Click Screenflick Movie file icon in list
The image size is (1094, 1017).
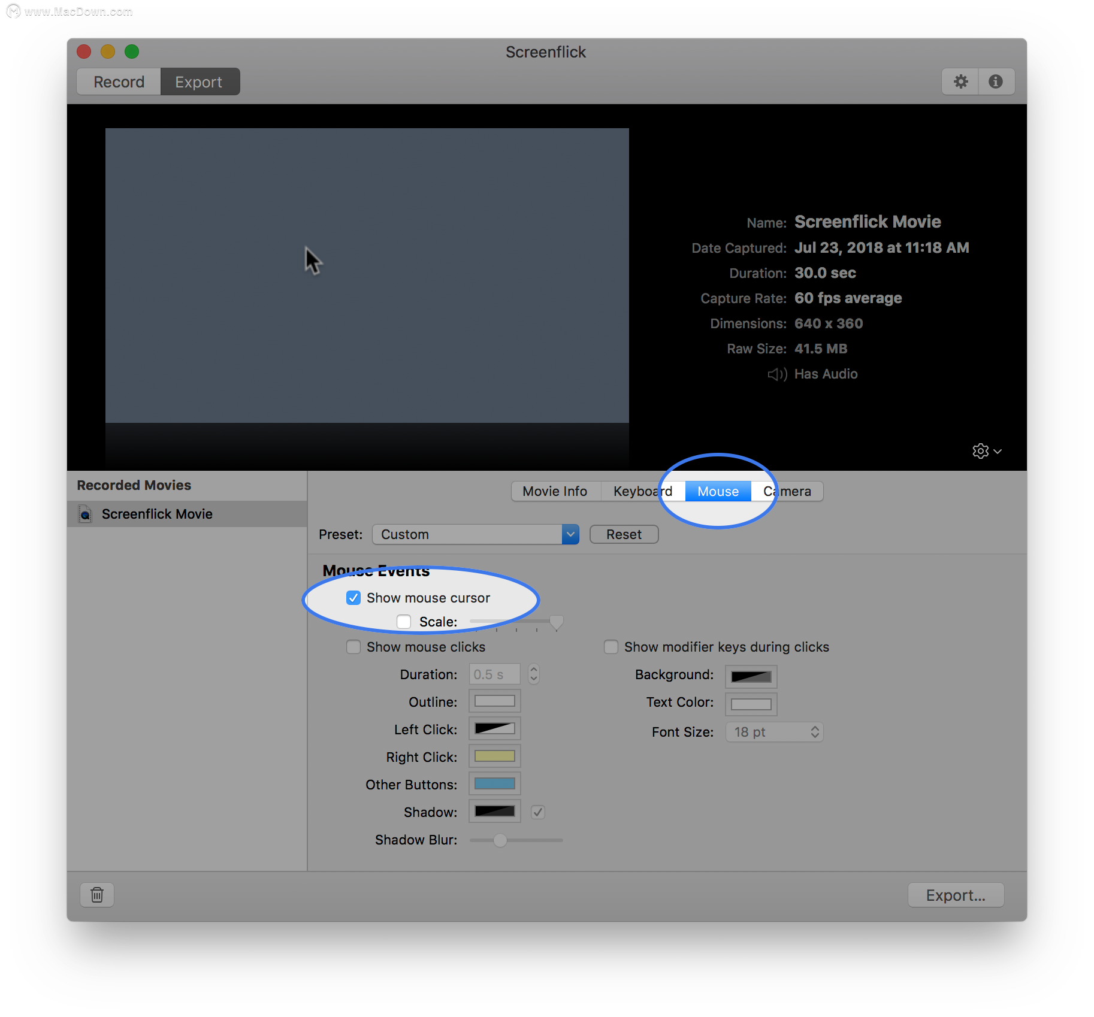coord(86,514)
